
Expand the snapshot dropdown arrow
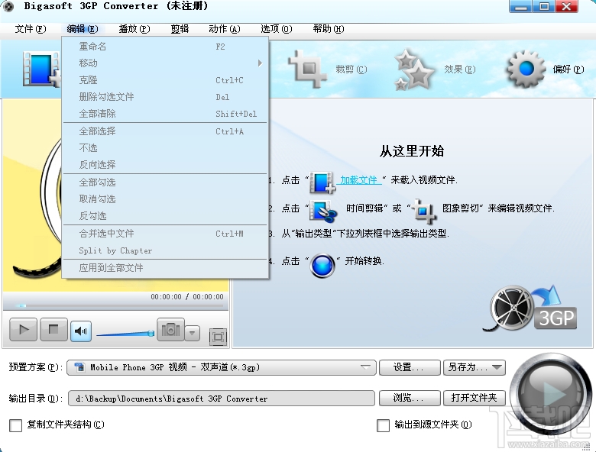pos(193,333)
